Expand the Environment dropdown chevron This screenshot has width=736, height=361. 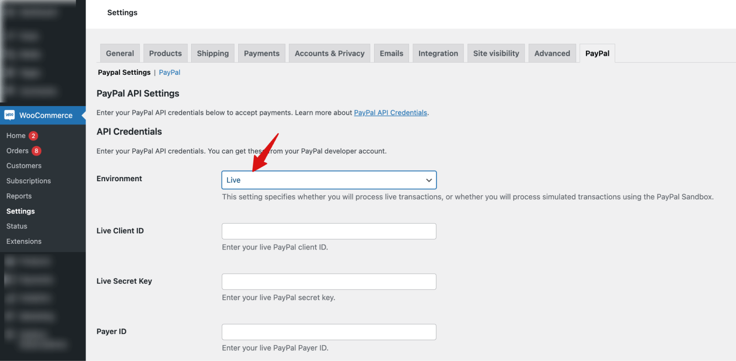tap(429, 180)
